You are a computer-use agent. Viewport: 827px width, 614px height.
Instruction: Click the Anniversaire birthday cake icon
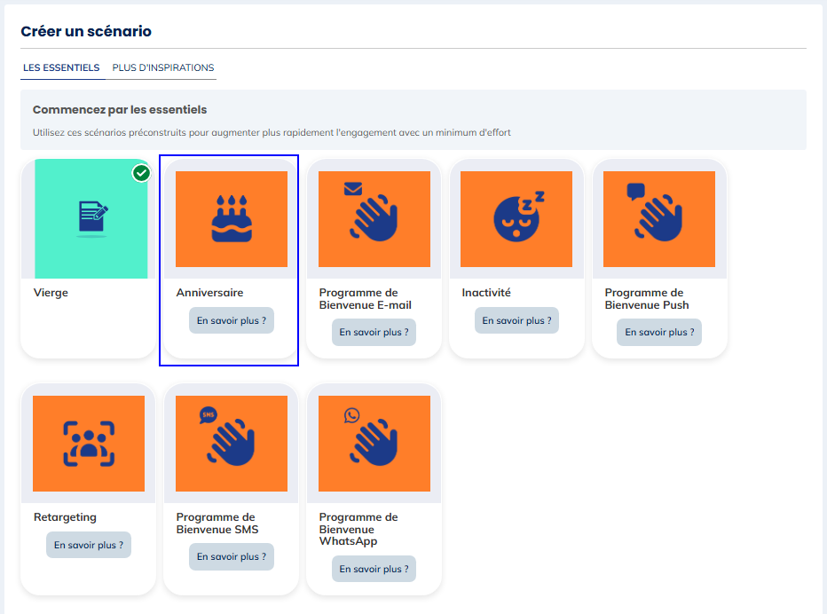click(x=232, y=219)
